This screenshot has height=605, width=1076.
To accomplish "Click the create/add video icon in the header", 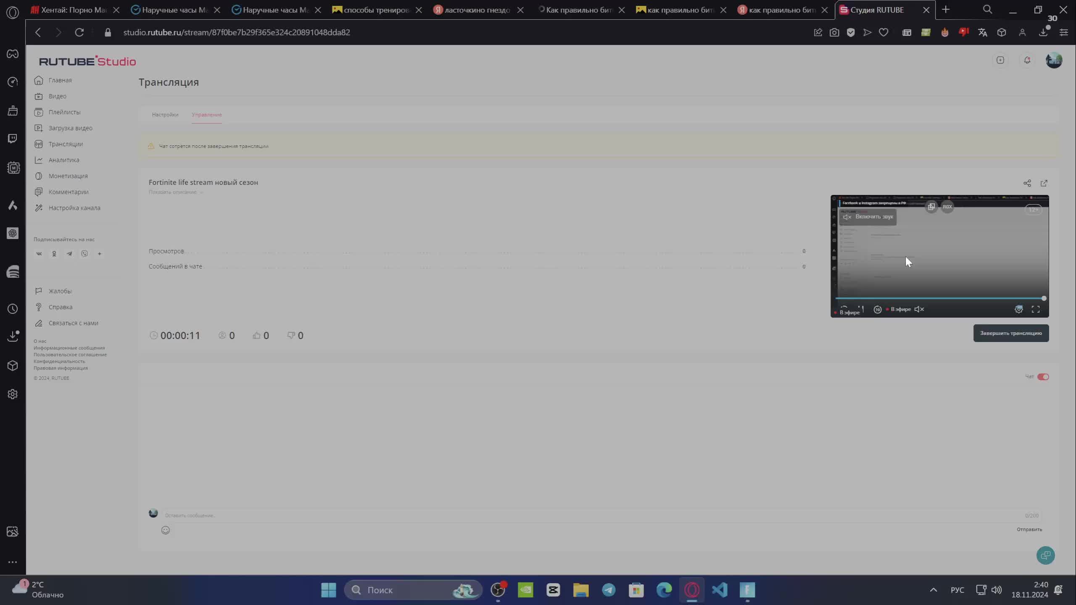I will [x=1000, y=60].
